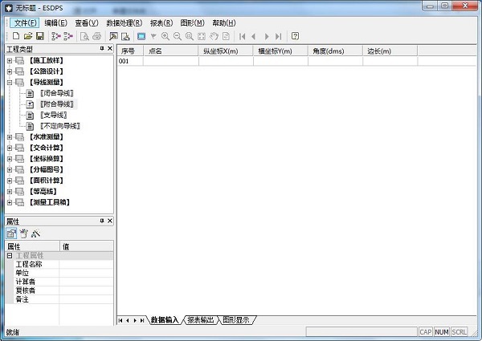Viewport: 482px width, 341px height.
Task: Pin the 工程类型 panel with pushpin icon
Action: click(x=101, y=49)
